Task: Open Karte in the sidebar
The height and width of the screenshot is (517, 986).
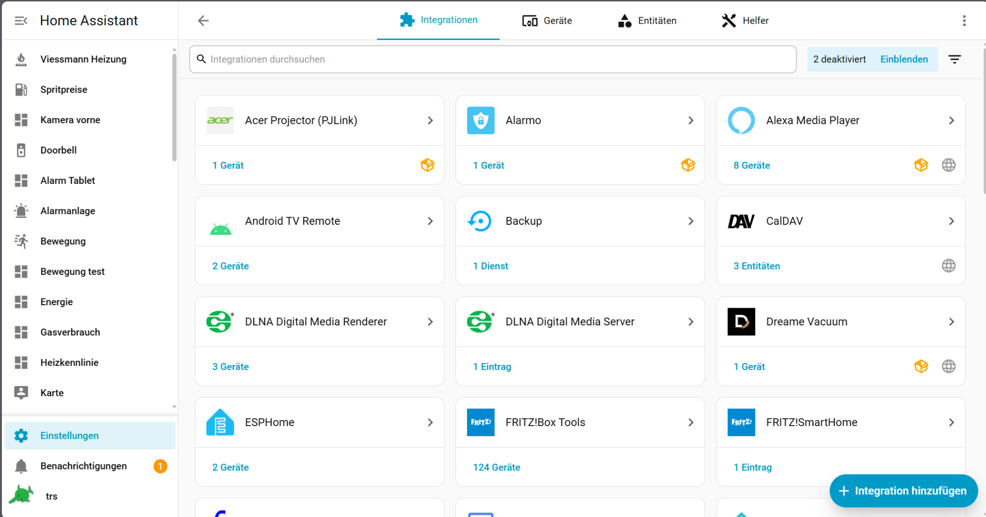Action: pyautogui.click(x=90, y=393)
